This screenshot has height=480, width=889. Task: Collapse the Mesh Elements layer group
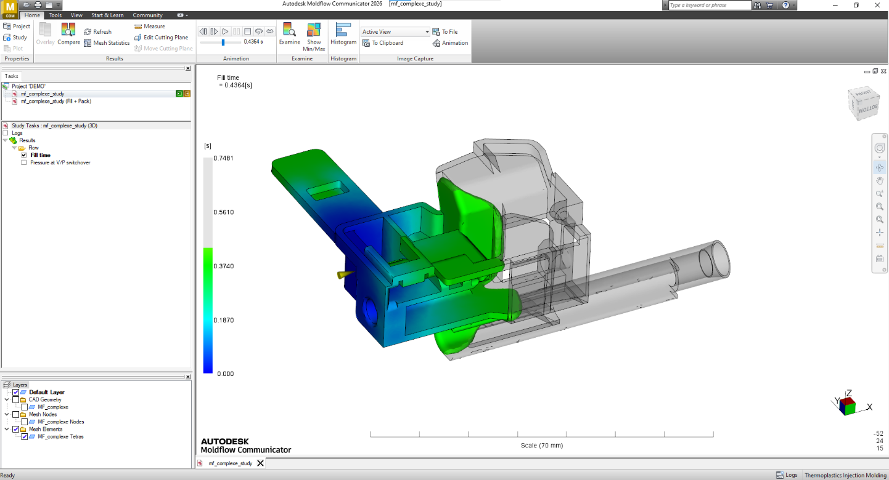[x=7, y=430]
